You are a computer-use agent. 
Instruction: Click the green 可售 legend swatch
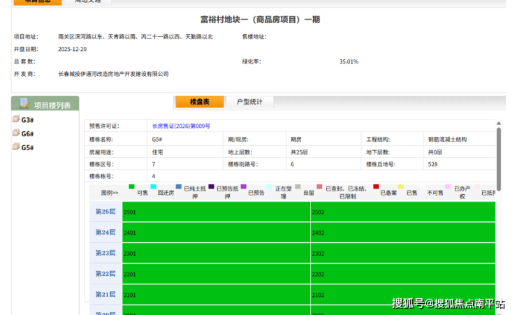pyautogui.click(x=131, y=187)
